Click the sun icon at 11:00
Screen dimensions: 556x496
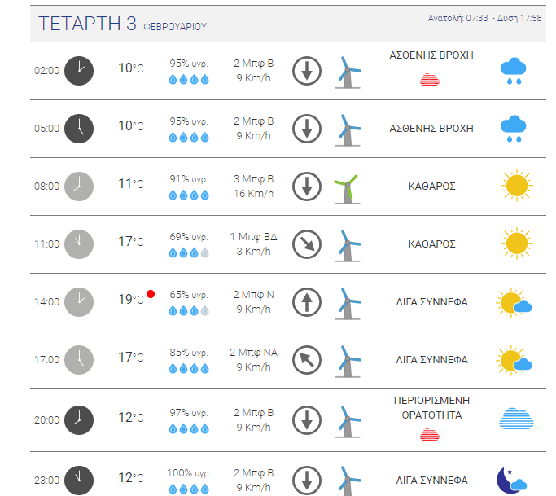pyautogui.click(x=517, y=244)
